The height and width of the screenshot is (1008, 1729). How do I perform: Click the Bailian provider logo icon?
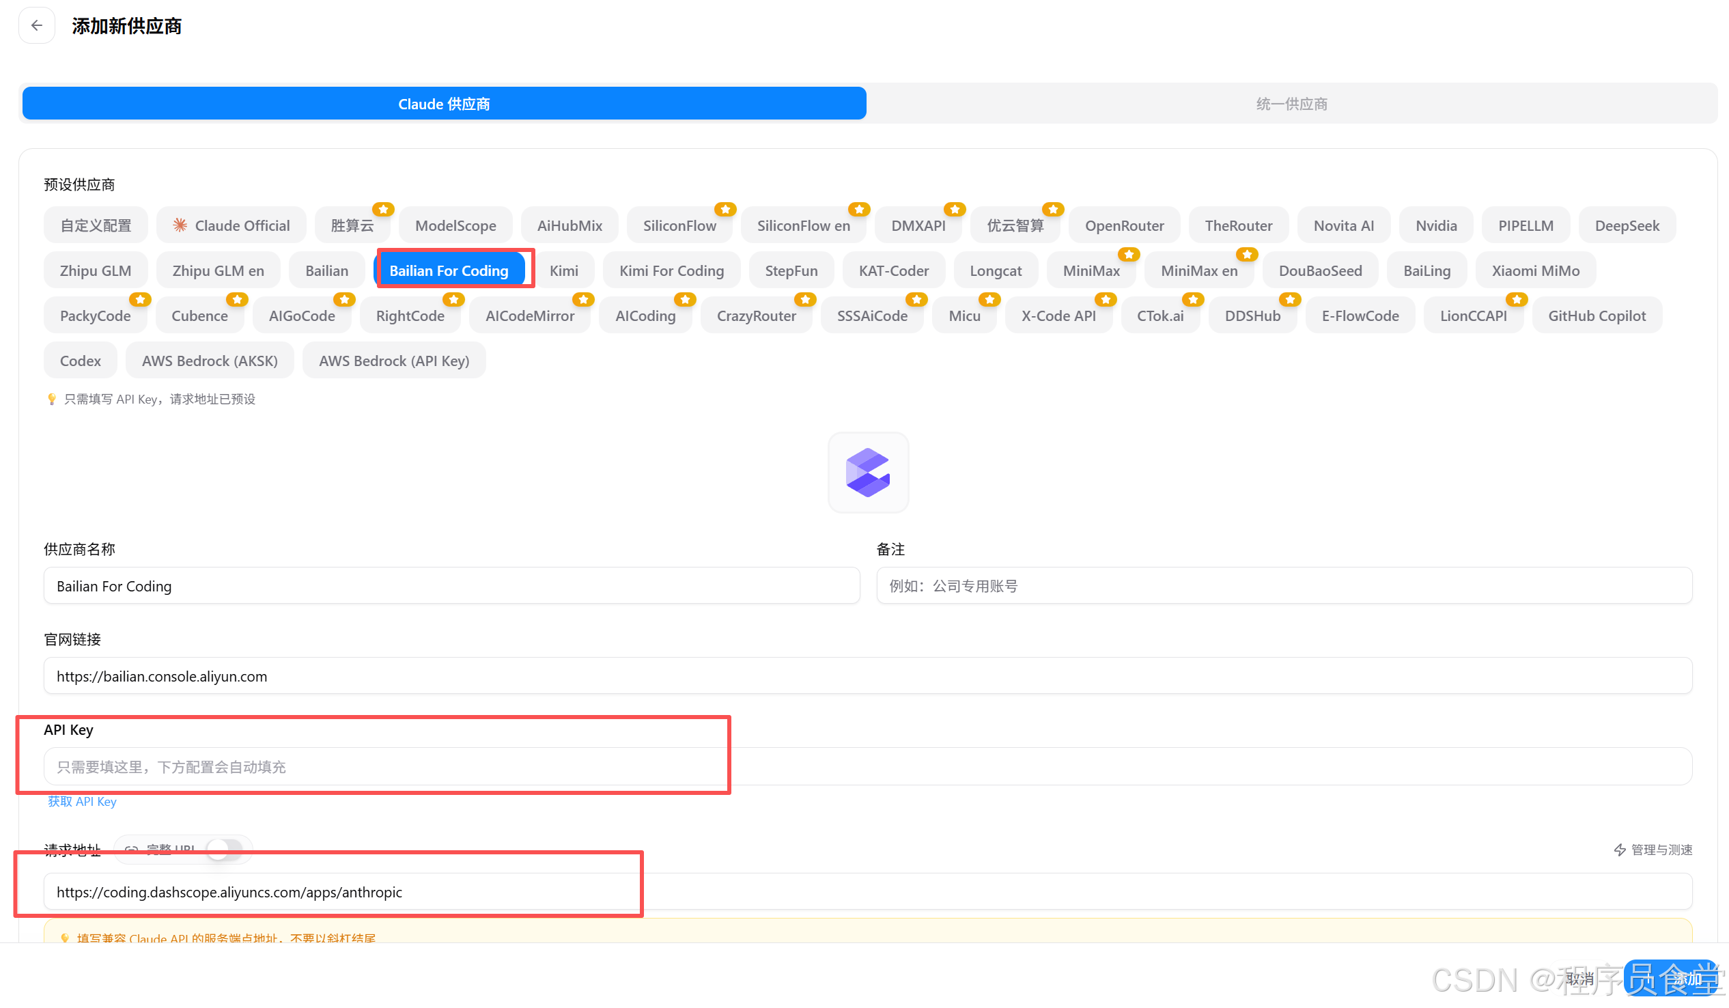click(868, 472)
